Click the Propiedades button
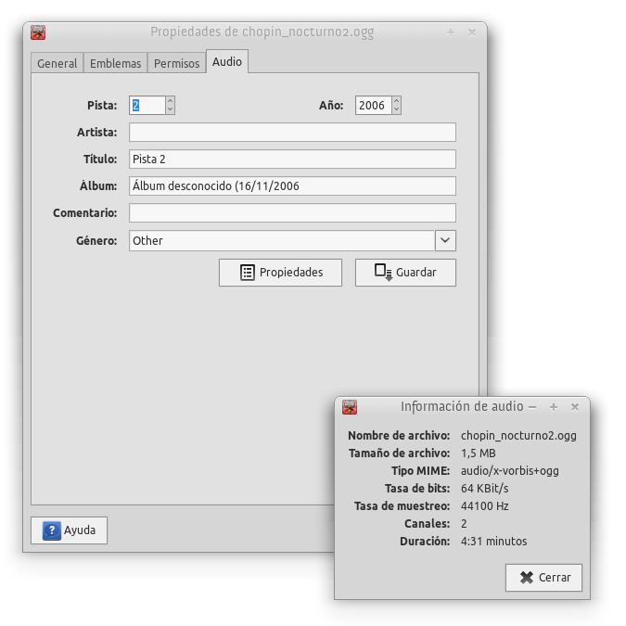The image size is (626, 626). (280, 273)
